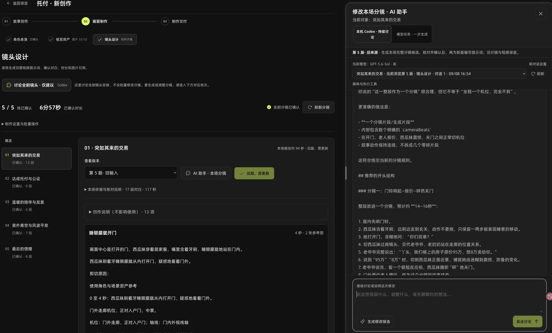The width and height of the screenshot is (552, 333).
Task: Click the sparkle icon in 生成修改候选
Action: click(x=363, y=322)
